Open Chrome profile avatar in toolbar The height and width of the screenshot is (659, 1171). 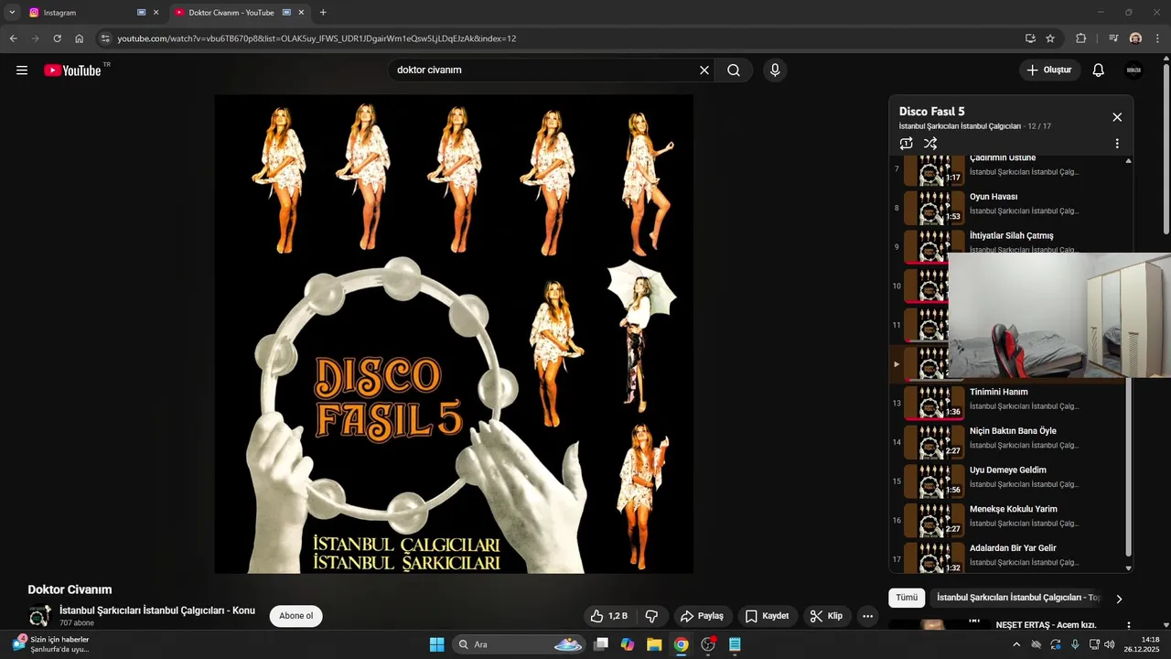1135,38
